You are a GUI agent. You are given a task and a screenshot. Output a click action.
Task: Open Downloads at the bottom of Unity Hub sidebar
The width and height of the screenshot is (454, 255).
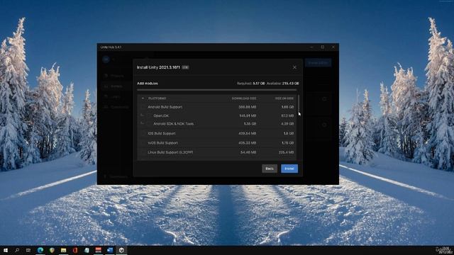(x=116, y=176)
